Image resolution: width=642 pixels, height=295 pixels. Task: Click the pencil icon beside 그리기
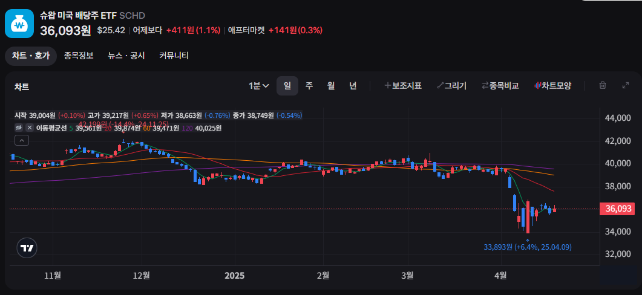[441, 86]
